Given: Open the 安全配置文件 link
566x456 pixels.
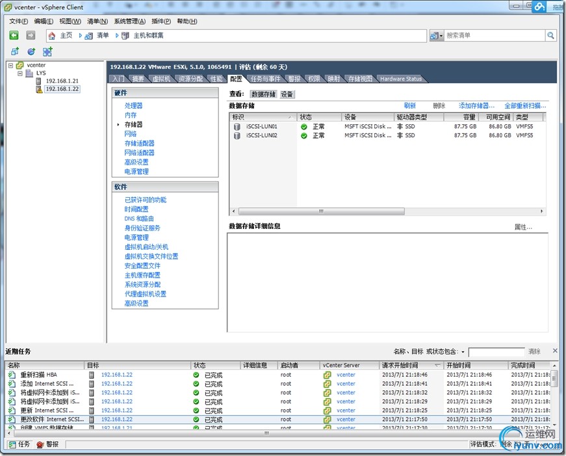Looking at the screenshot, I should point(142,265).
